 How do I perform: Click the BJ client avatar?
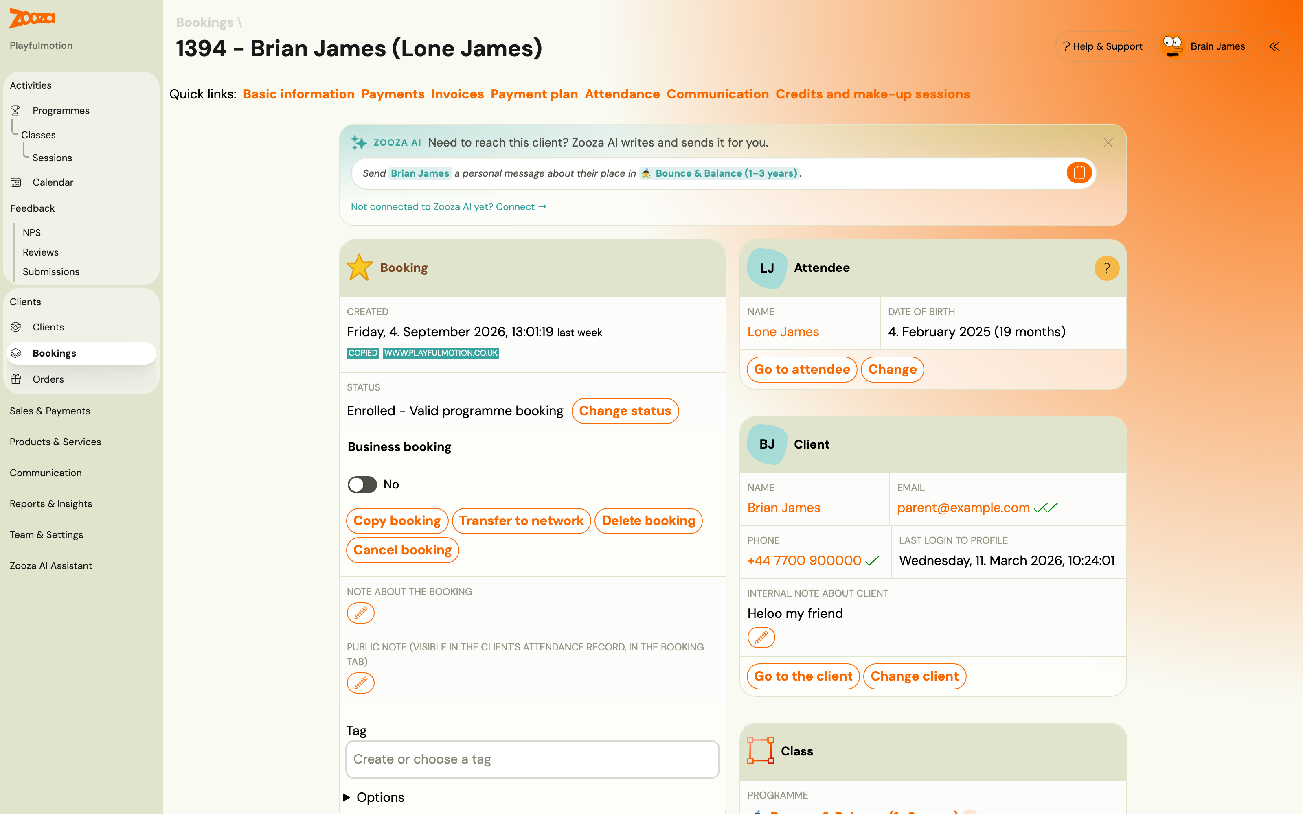pyautogui.click(x=767, y=444)
